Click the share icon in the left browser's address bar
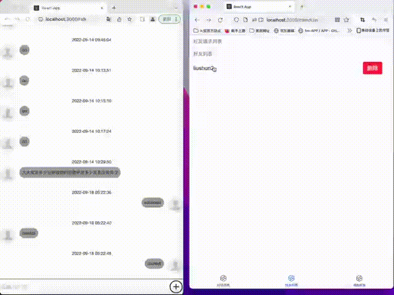 [119, 19]
